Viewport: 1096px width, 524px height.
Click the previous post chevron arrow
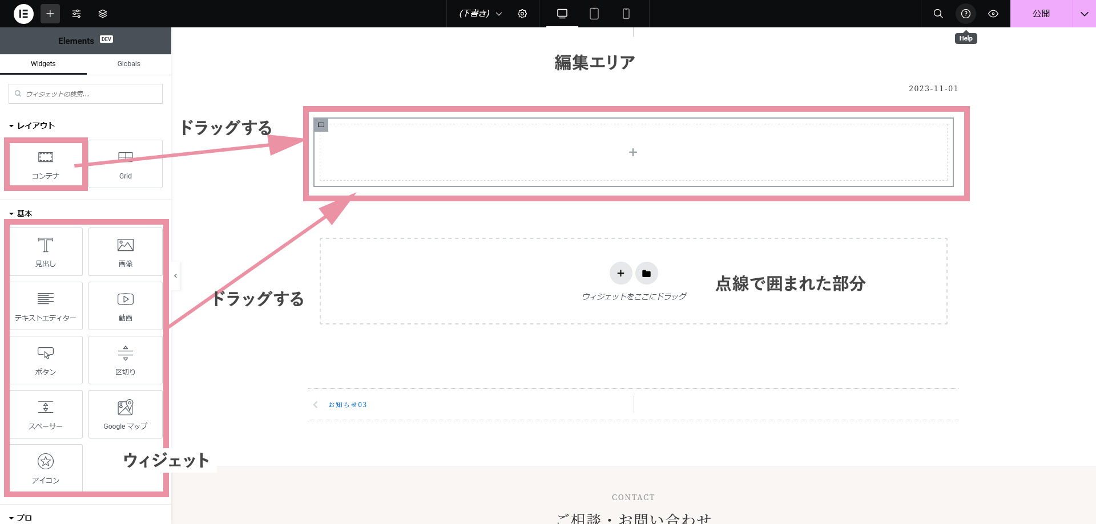coord(315,405)
